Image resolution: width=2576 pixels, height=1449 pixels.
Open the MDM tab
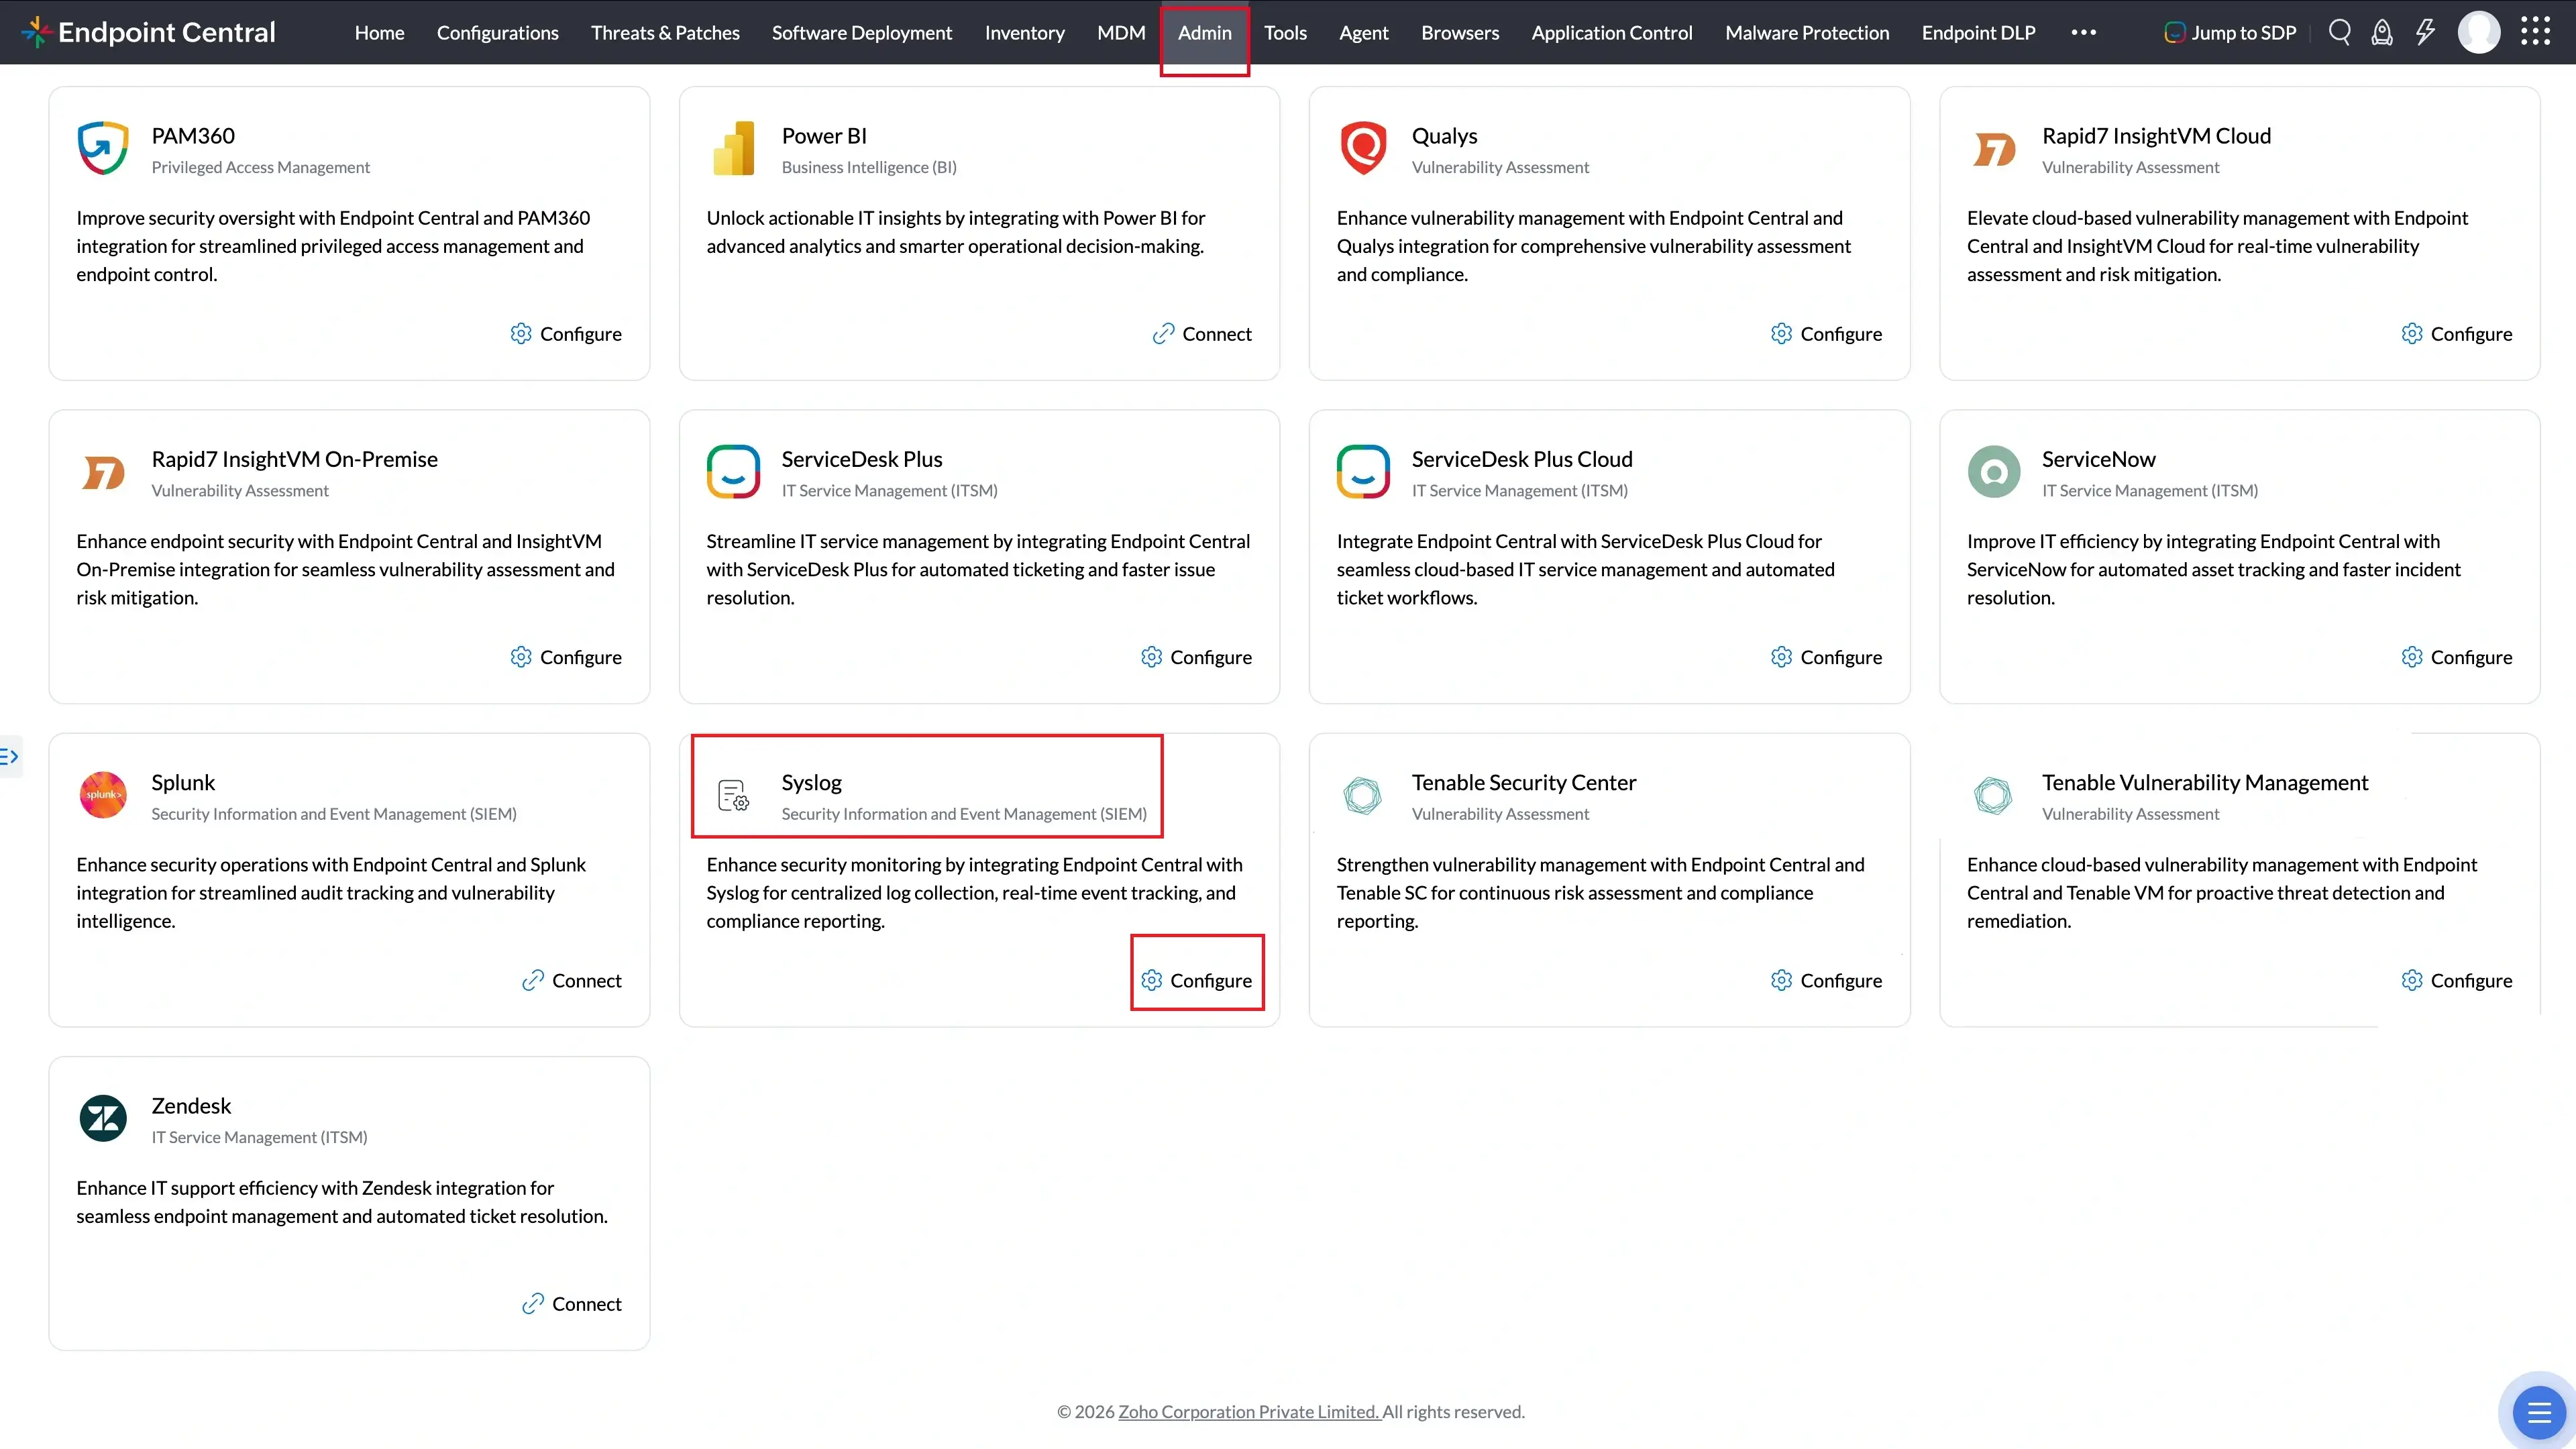[1121, 32]
